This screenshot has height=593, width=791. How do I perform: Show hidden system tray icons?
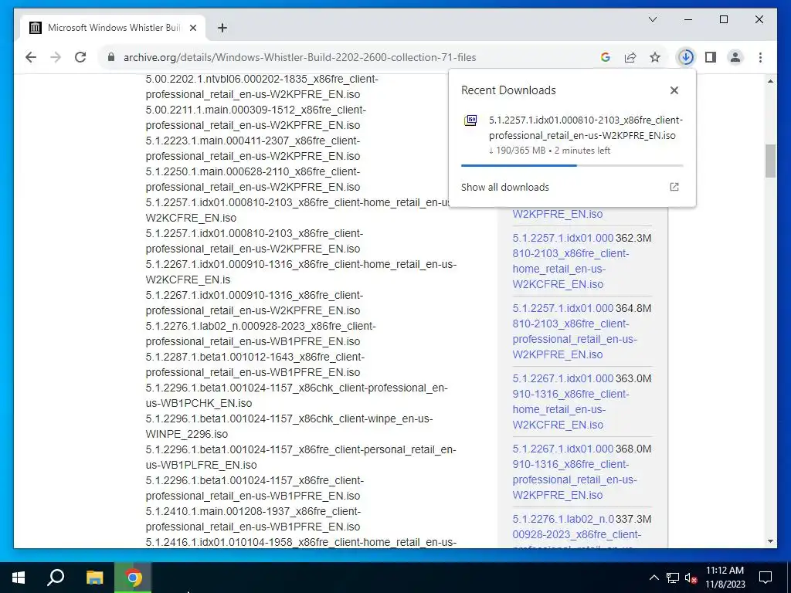(x=654, y=578)
